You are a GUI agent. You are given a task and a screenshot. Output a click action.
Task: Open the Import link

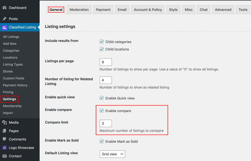coord(8,113)
